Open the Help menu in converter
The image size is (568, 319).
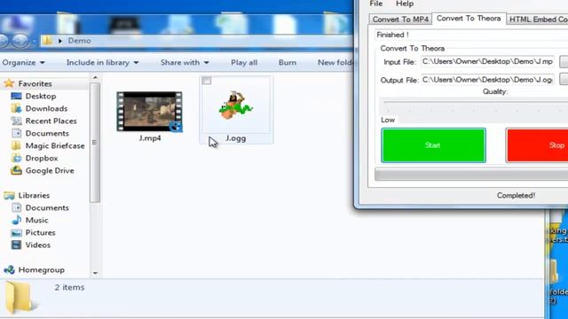[405, 4]
